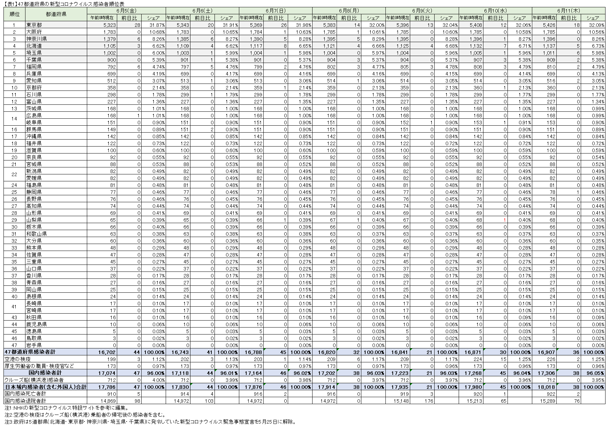609x425 pixels.
Task: Click the 6月6日(土) date header
Action: point(202,11)
